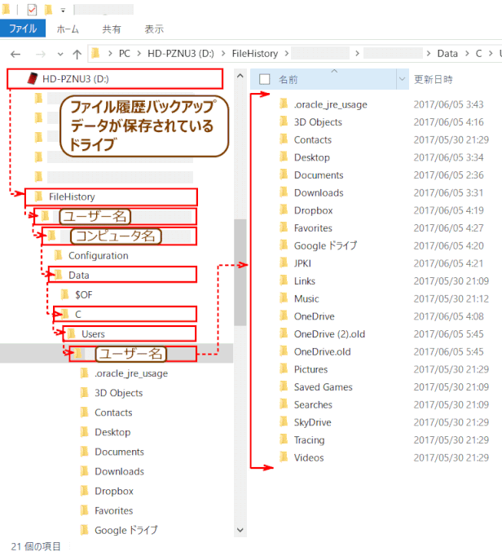Image resolution: width=502 pixels, height=556 pixels.
Task: Open the 表示 ribbon tab
Action: [x=154, y=29]
